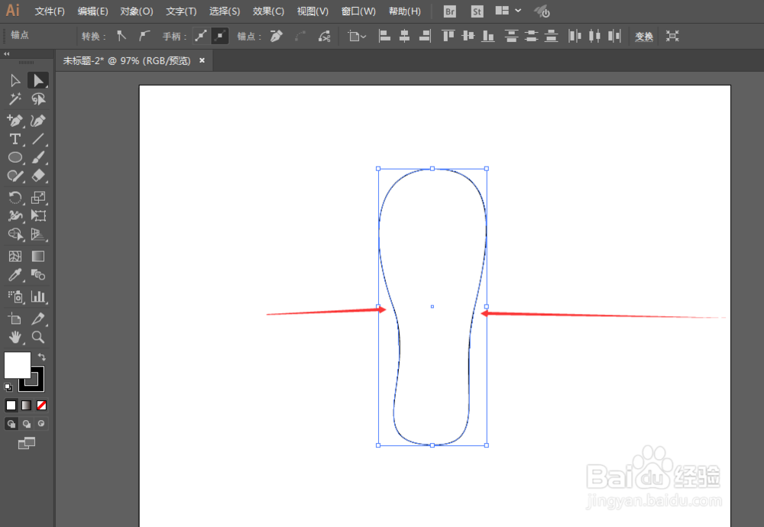This screenshot has width=764, height=527.
Task: Select the Direct Selection tool
Action: coord(38,80)
